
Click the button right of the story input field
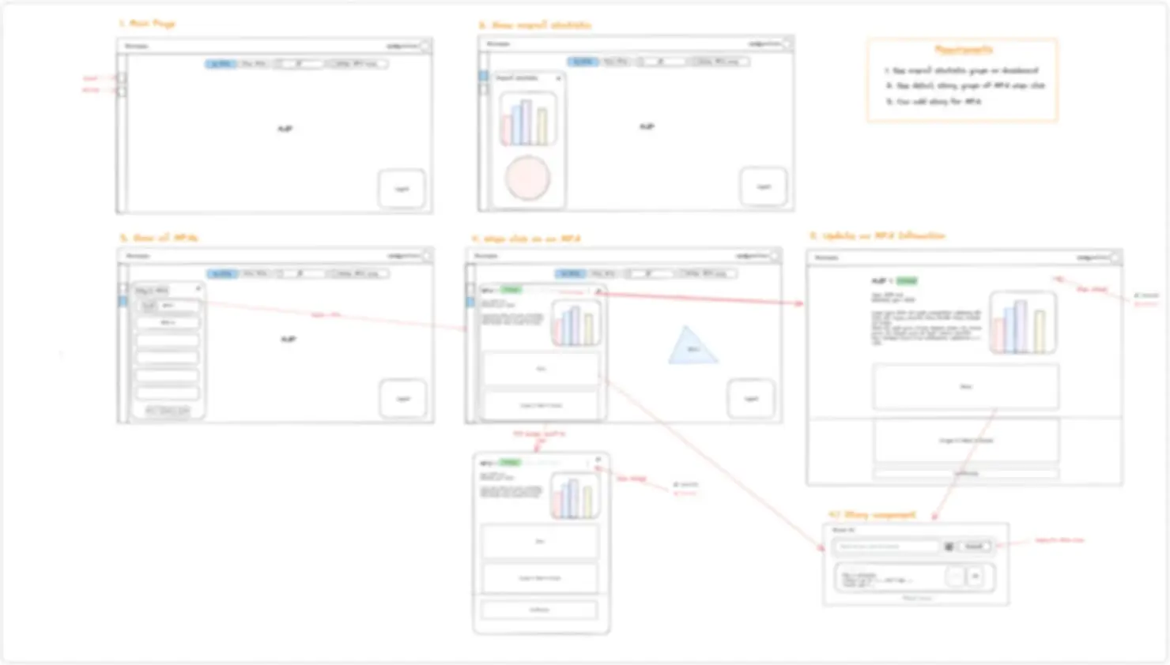(x=974, y=547)
